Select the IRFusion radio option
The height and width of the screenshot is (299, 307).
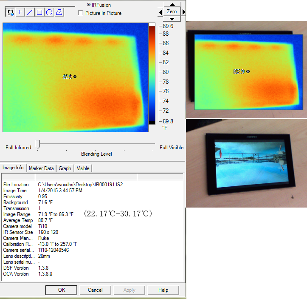[88, 5]
